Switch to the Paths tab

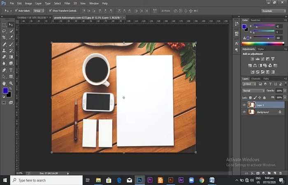coord(266,79)
